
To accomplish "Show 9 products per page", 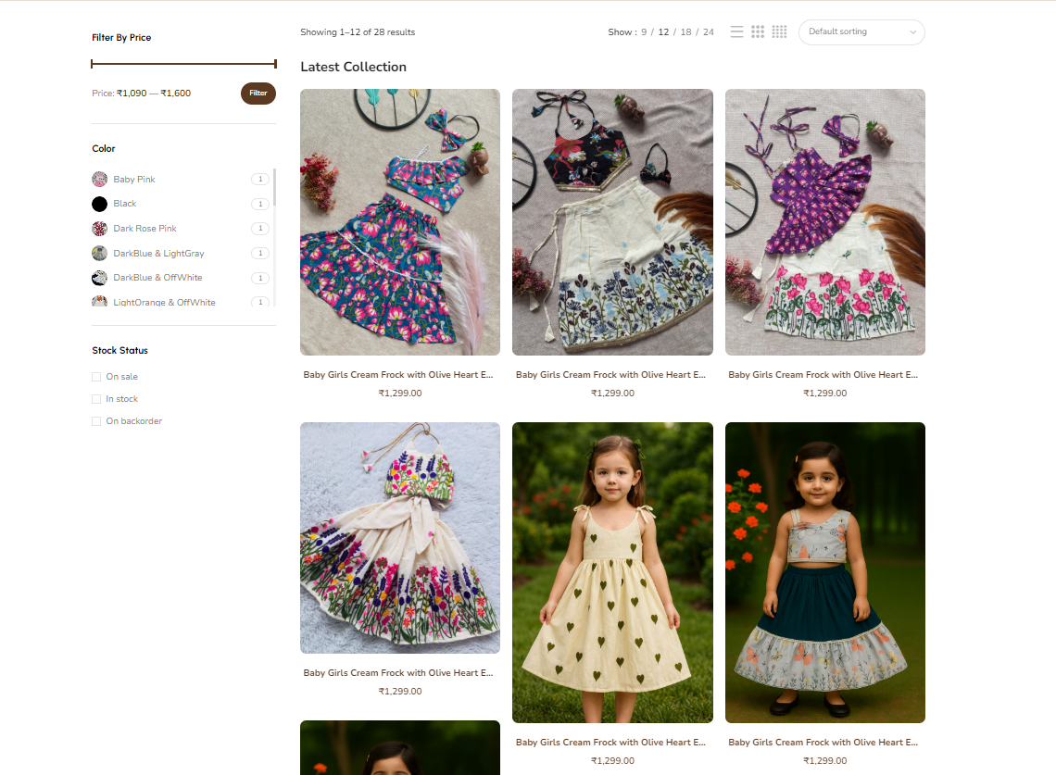I will [644, 32].
